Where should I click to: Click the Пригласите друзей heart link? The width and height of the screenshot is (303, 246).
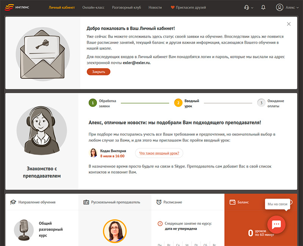click(x=188, y=8)
